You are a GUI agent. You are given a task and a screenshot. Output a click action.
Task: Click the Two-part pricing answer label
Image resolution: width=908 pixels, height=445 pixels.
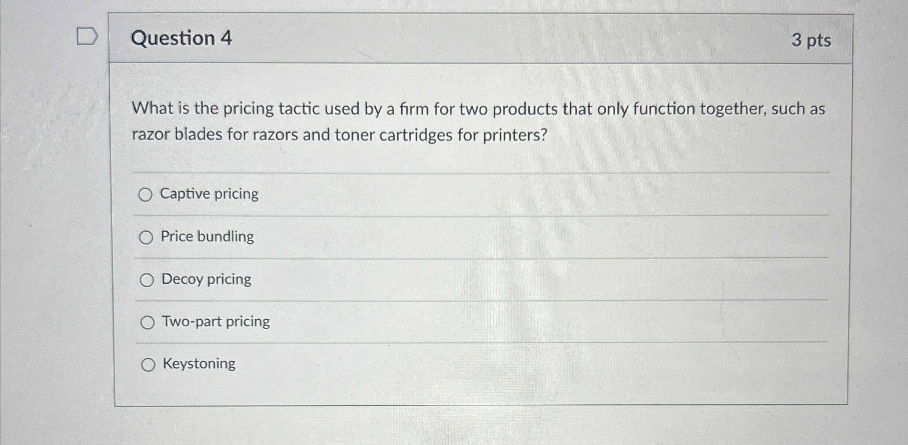click(x=216, y=322)
